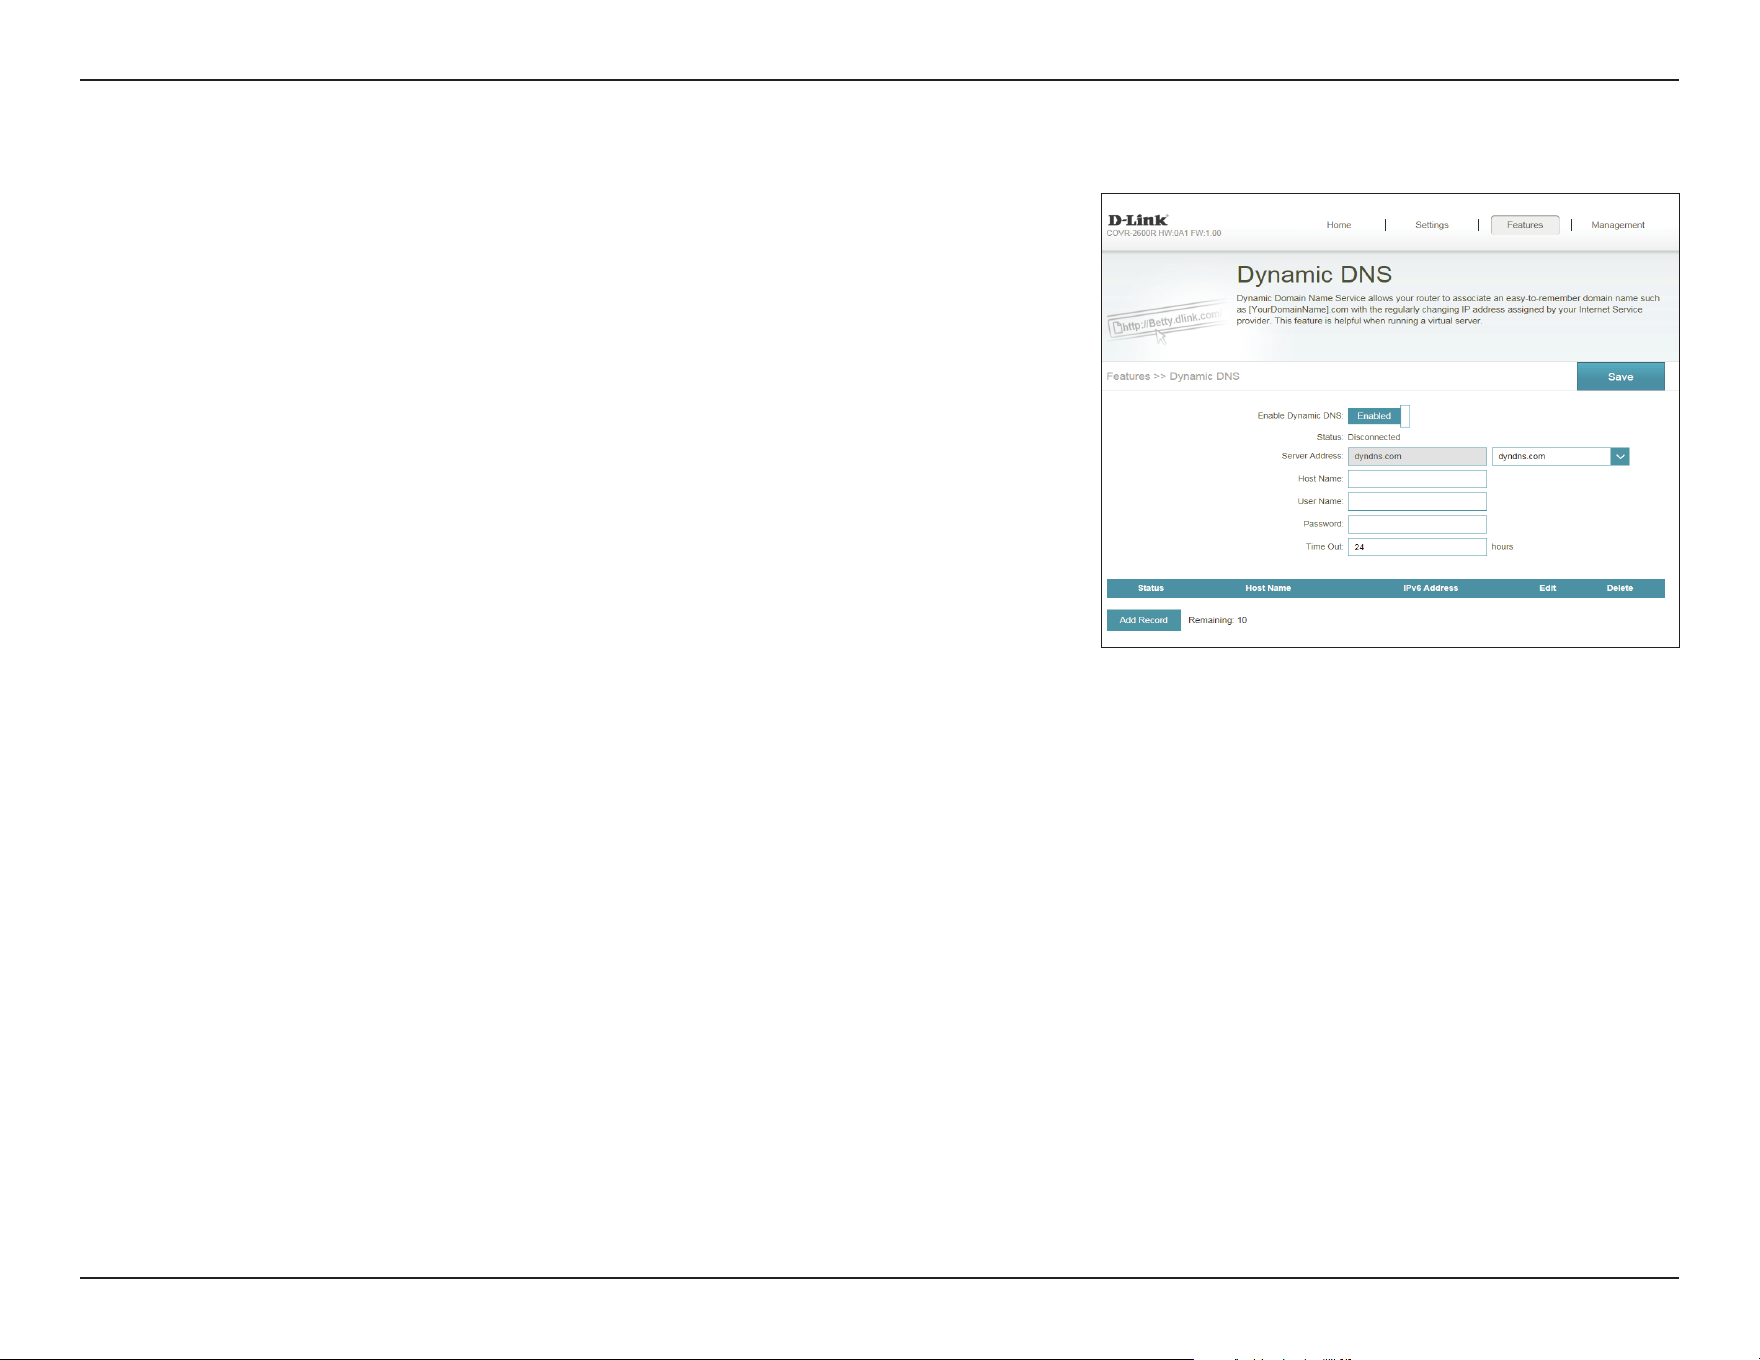The image size is (1760, 1360).
Task: Click the Features >> Dynamic DNS breadcrumb
Action: tap(1173, 377)
